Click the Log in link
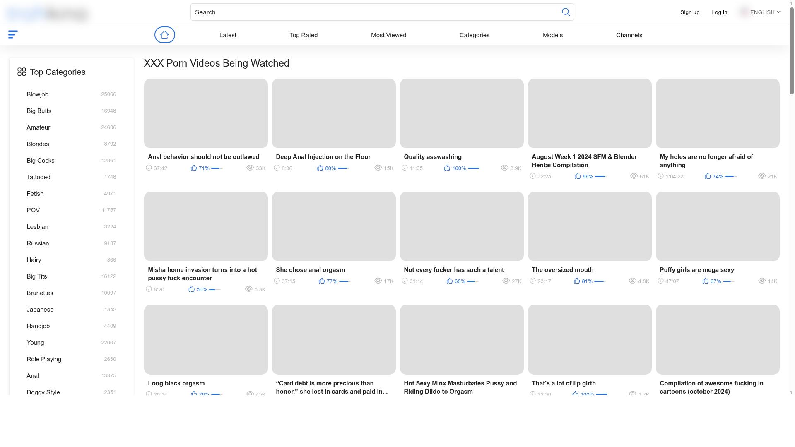 coord(719,12)
